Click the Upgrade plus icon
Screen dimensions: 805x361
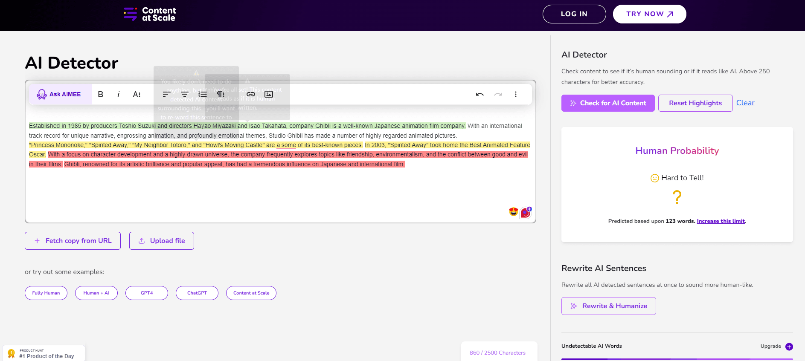point(789,347)
